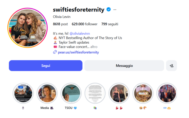Click the blue verified badge icon
This screenshot has height=118, width=189.
109,10
